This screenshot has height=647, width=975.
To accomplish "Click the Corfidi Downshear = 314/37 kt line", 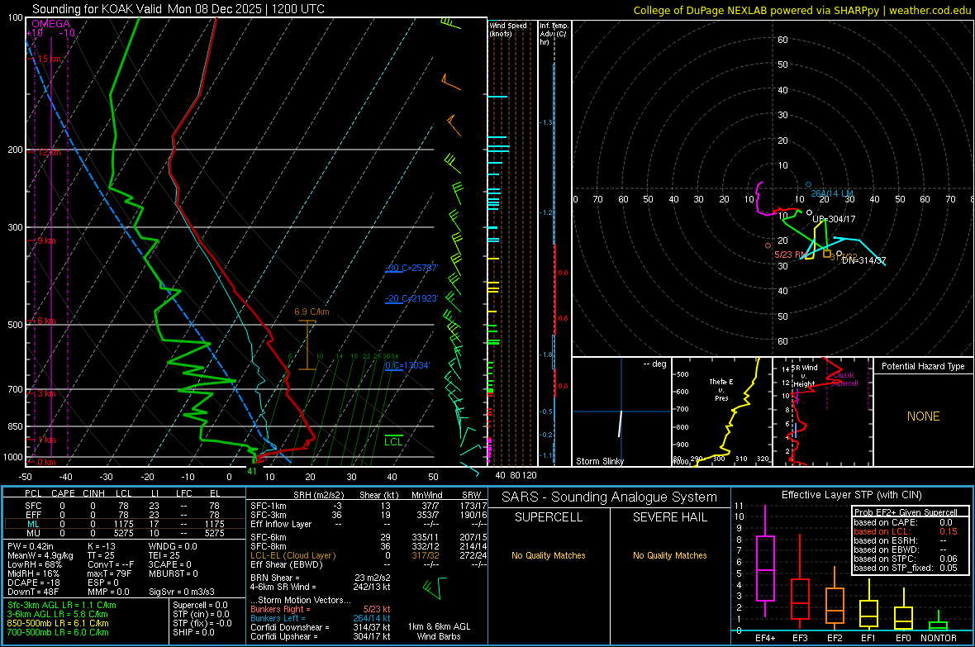I will click(321, 627).
